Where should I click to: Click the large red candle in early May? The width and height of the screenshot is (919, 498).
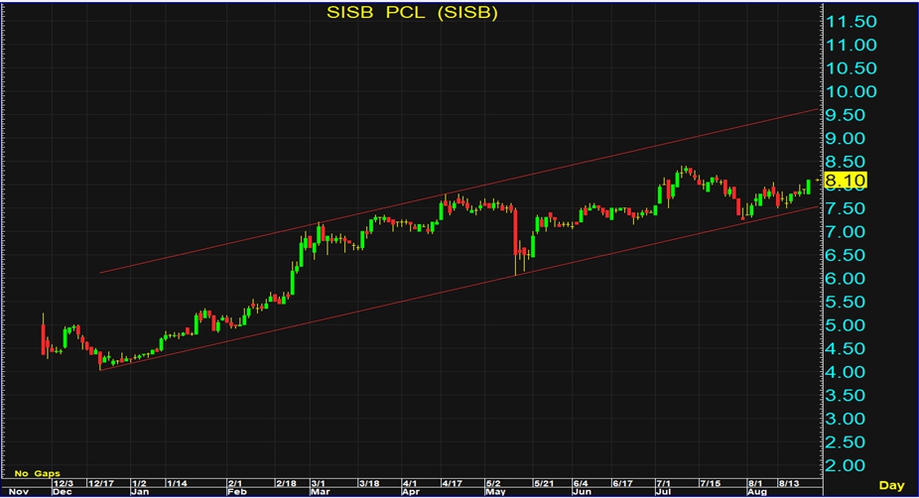click(x=516, y=233)
